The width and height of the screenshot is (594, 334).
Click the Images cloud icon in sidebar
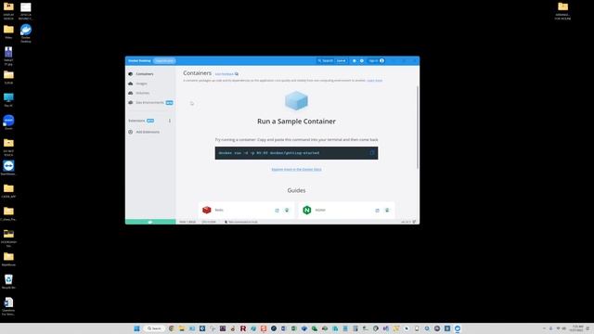tap(131, 83)
